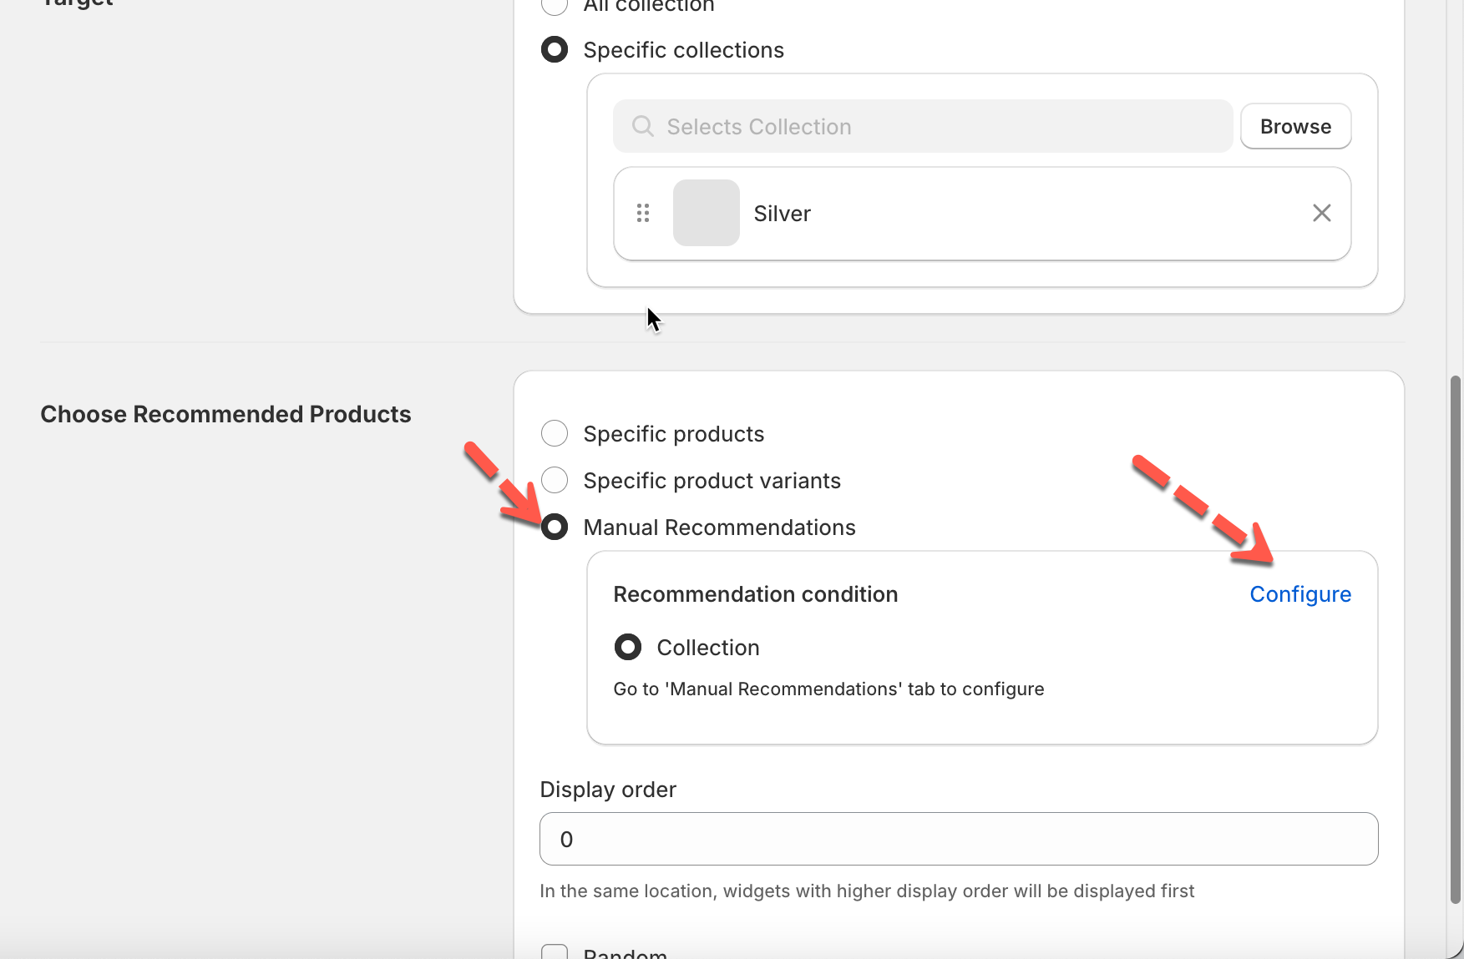Click the Silver collection name
Viewport: 1464px width, 959px height.
[782, 214]
